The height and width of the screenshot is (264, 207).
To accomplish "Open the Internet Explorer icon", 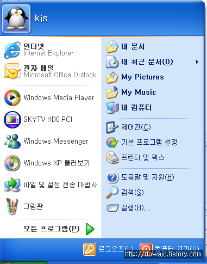I will [12, 50].
